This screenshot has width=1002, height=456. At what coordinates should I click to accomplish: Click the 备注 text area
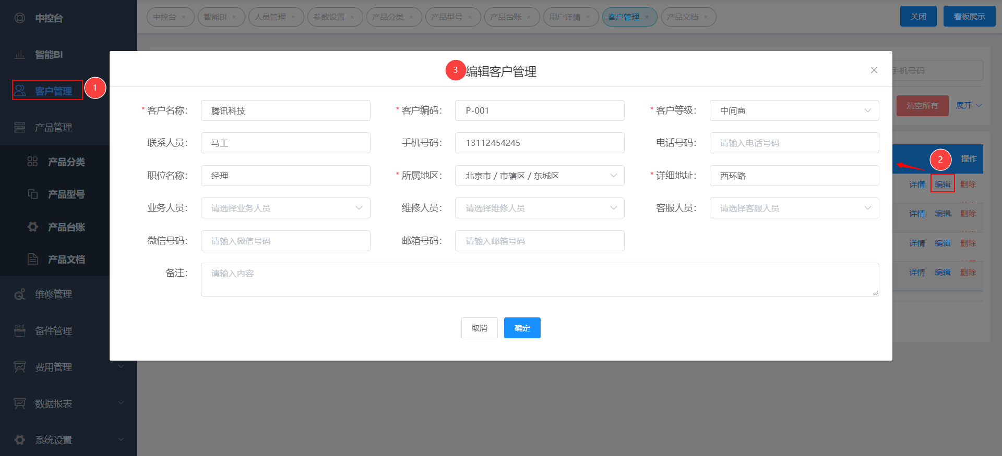(539, 279)
